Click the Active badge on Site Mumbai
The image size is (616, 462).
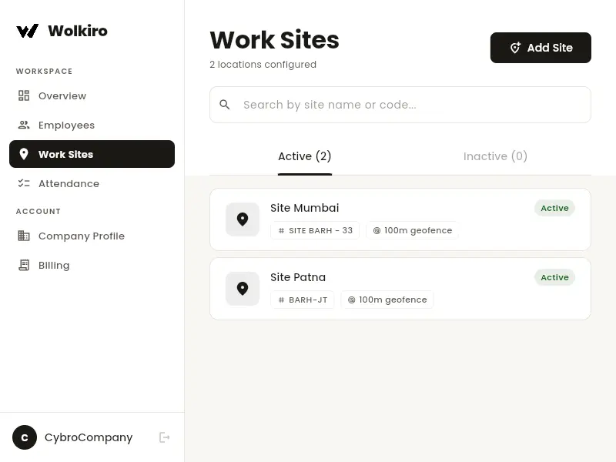554,208
